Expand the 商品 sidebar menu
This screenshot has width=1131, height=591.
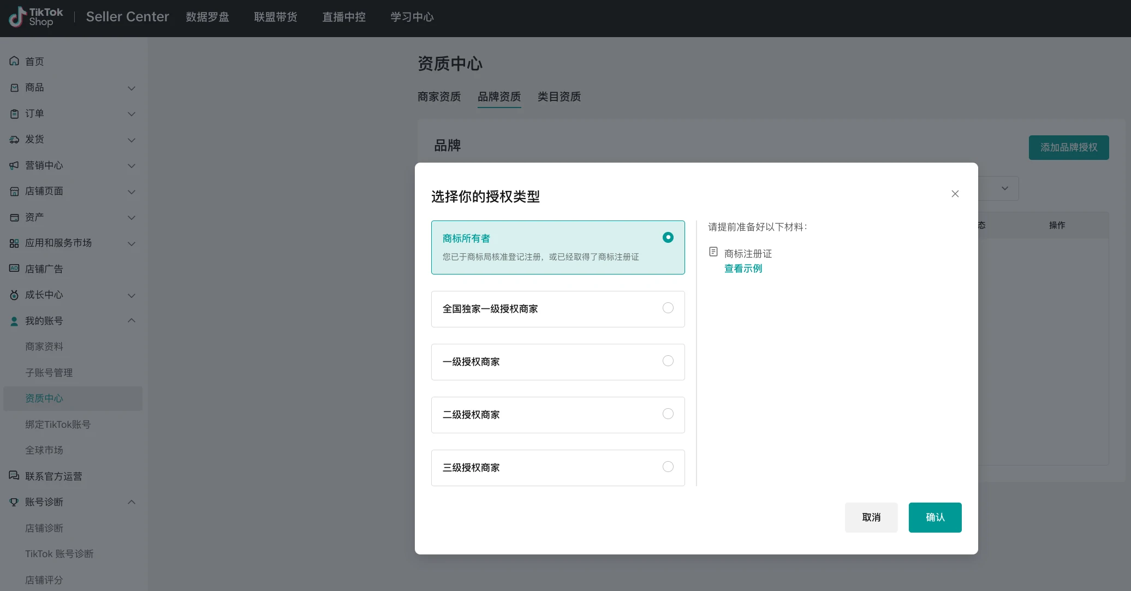coord(131,88)
